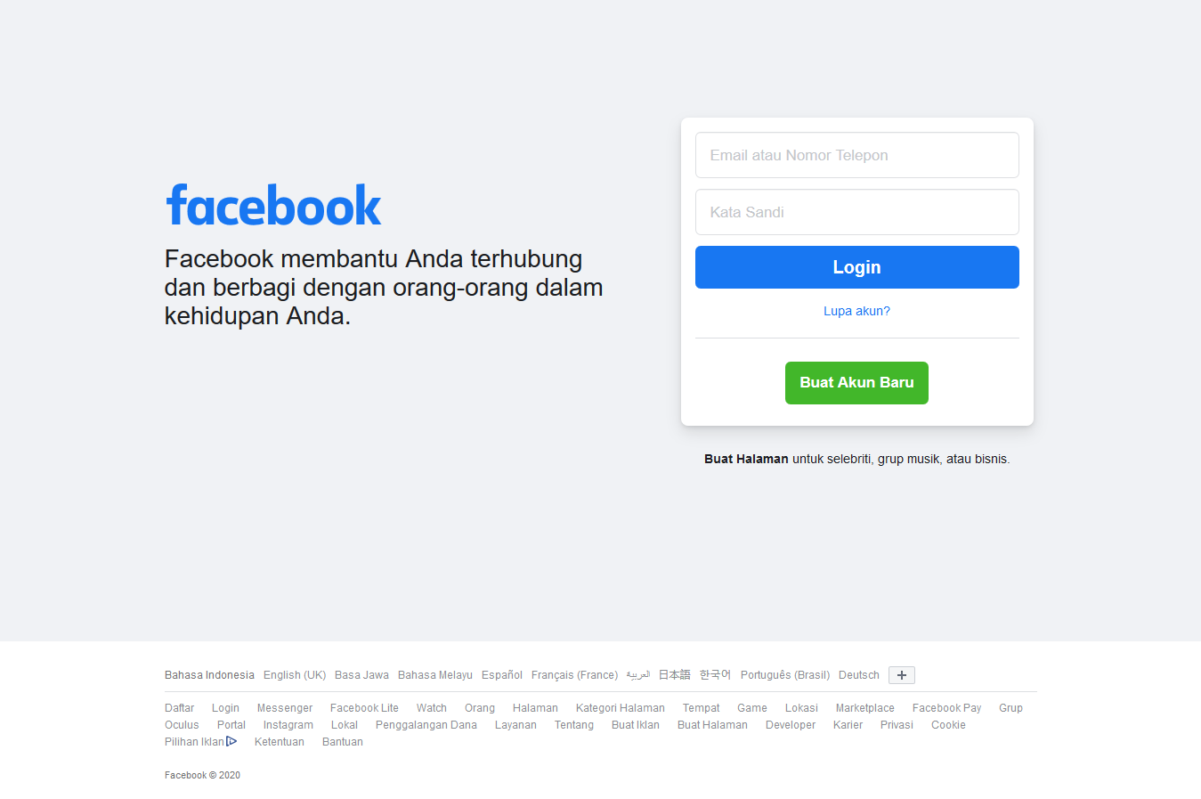
Task: Switch language to Bahasa Melayu
Action: tap(435, 675)
